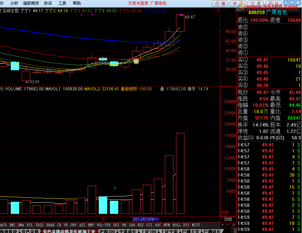Click the 资讯 button at the top right
Viewport: 302px width, 233px height.
[x=238, y=3]
